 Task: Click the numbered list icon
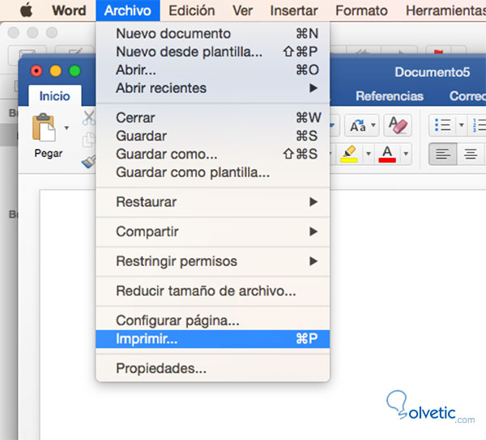pyautogui.click(x=479, y=125)
